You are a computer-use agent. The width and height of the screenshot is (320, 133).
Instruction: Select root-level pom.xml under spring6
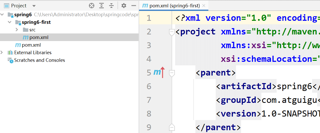[31, 45]
